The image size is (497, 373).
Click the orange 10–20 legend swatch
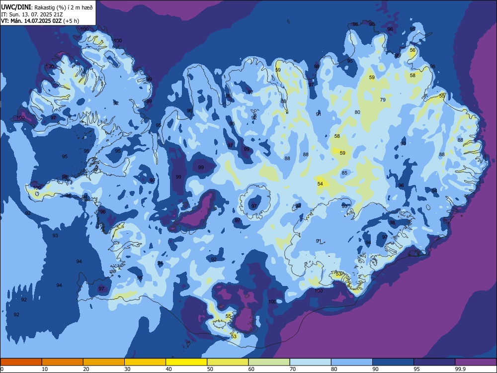click(63, 362)
